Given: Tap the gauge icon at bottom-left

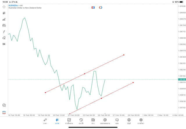Looking at the screenshot, I should [4, 105].
